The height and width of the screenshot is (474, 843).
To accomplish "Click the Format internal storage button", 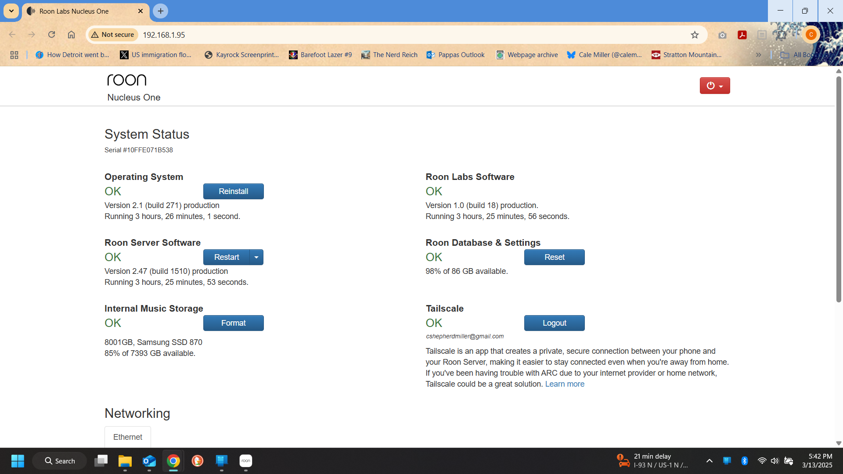I will [233, 323].
